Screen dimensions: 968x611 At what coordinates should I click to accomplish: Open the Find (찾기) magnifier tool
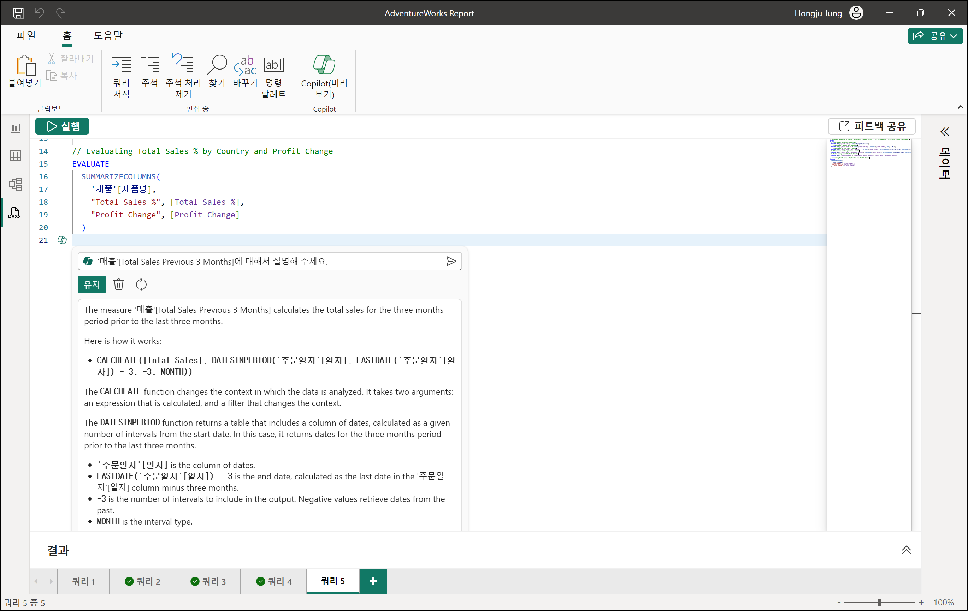217,65
